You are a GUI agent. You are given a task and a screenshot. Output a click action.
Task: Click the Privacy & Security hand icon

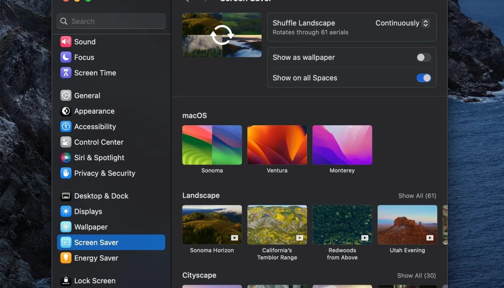(x=66, y=173)
